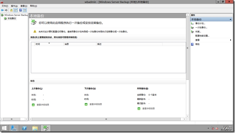Sort messages by the 时间 column header

click(49, 44)
